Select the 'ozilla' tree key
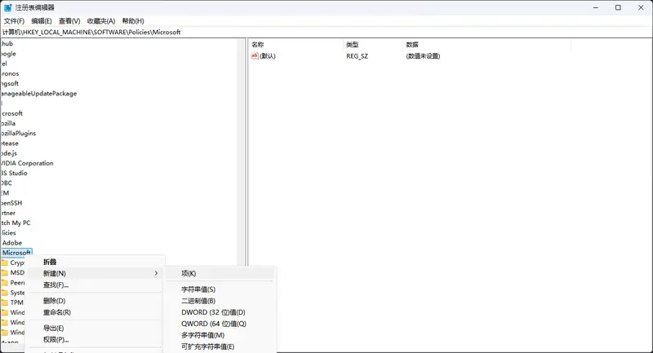653x353 pixels. pos(8,123)
